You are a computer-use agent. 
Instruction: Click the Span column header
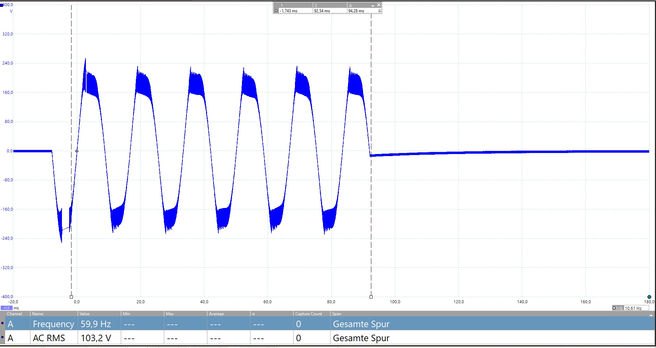point(336,314)
